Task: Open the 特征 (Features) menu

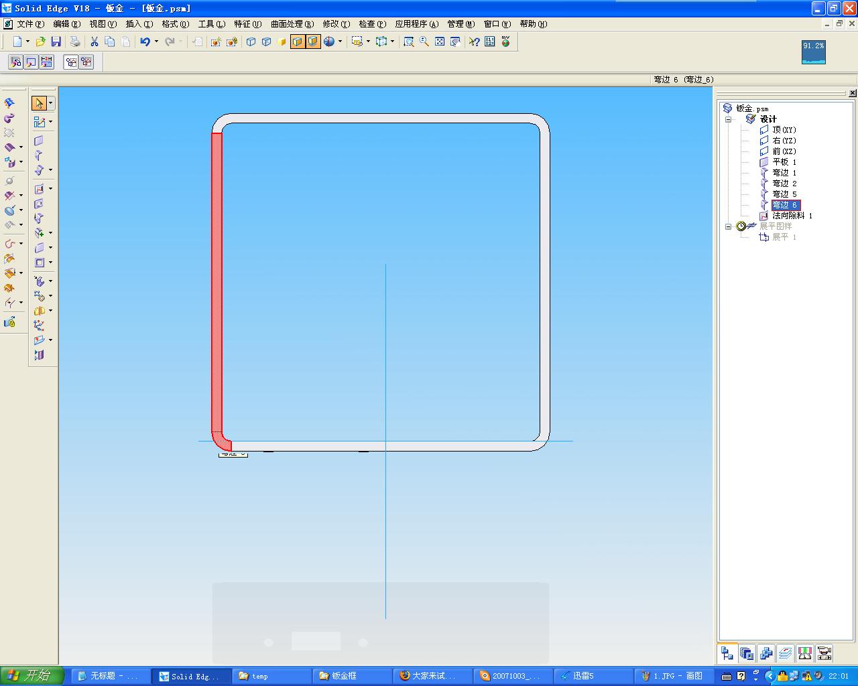Action: click(x=247, y=24)
